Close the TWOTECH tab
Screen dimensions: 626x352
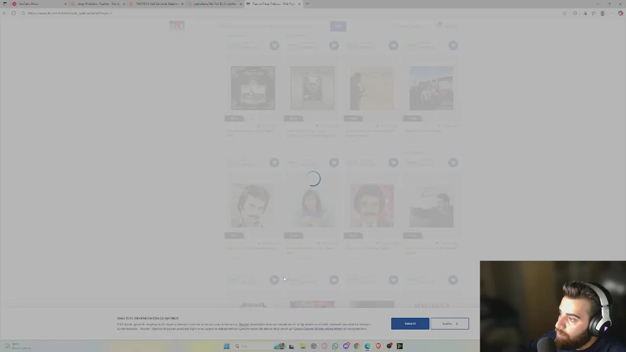[x=182, y=4]
